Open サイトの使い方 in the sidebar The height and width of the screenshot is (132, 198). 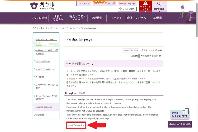click(43, 61)
